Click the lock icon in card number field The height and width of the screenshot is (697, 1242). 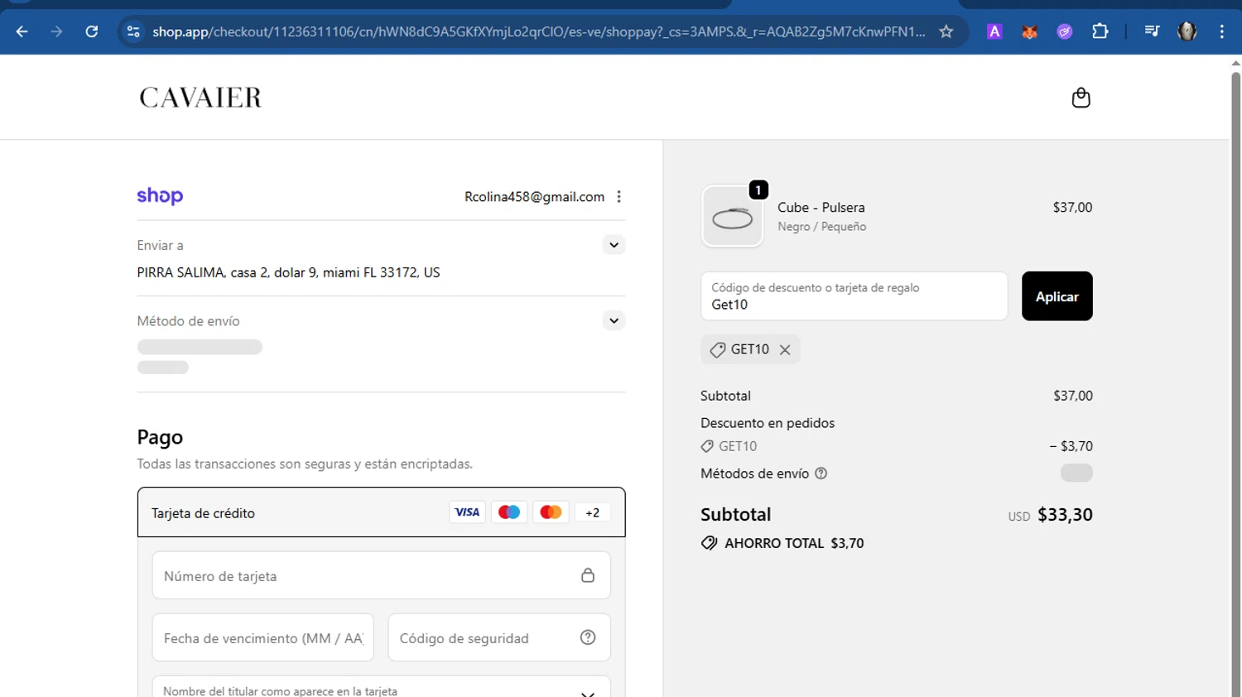point(588,575)
